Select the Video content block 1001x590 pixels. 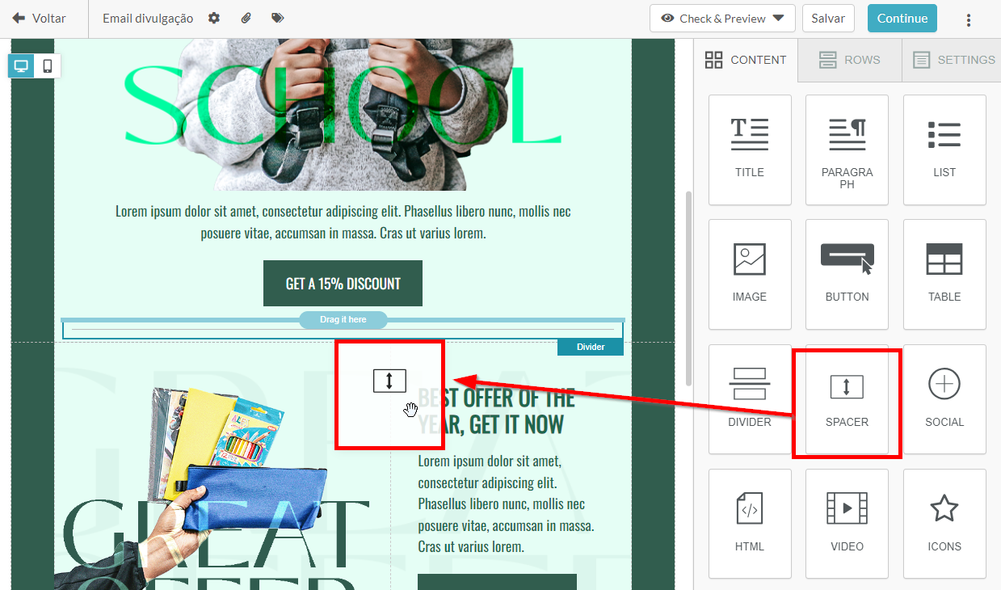point(847,524)
